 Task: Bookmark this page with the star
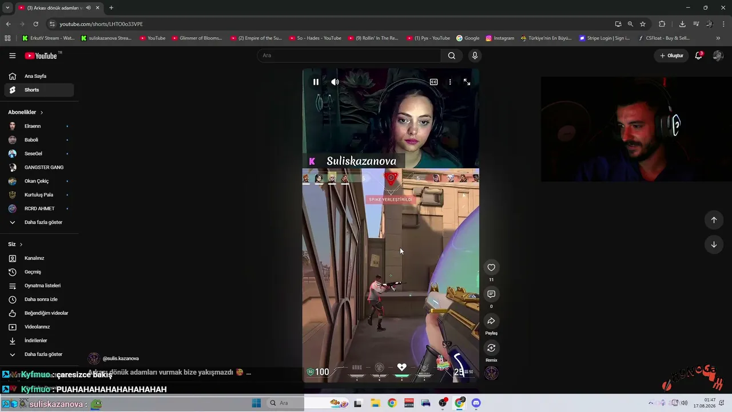click(x=643, y=24)
